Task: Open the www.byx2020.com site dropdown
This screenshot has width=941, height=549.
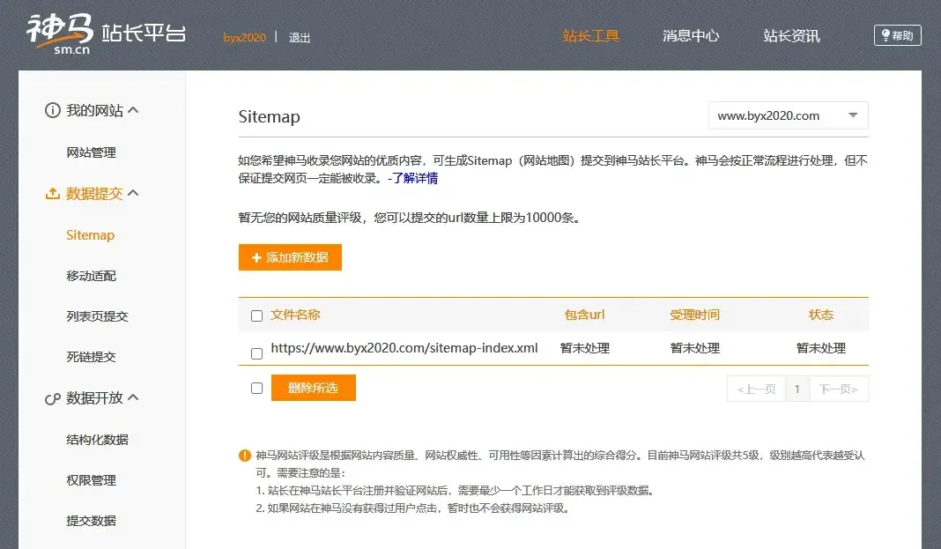Action: pyautogui.click(x=788, y=115)
